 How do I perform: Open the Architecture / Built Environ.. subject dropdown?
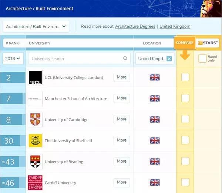tap(36, 26)
